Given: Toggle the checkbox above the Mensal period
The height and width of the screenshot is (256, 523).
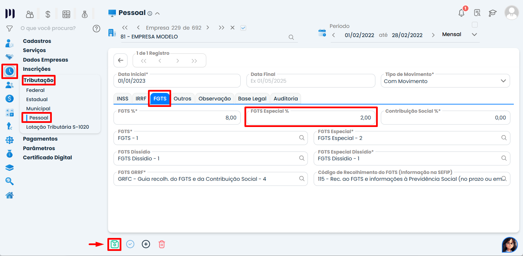Looking at the screenshot, I should 475,25.
